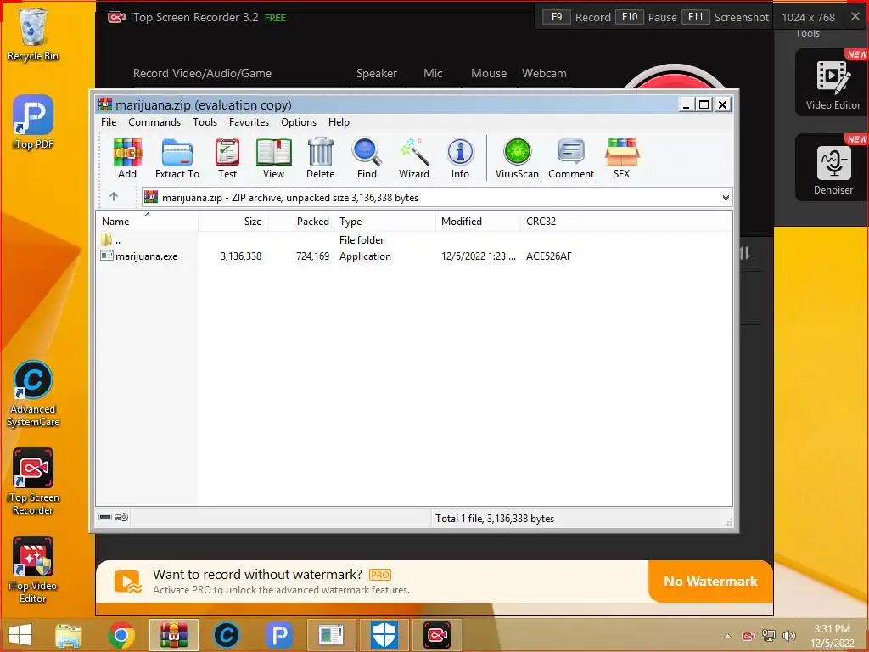Open Google Chrome from the taskbar
869x652 pixels.
click(x=121, y=635)
